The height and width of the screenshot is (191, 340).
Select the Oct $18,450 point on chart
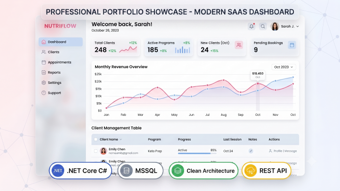point(258,83)
